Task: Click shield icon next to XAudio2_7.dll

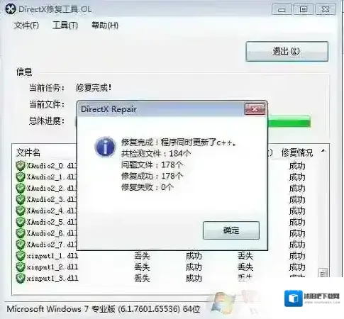Action: tap(21, 244)
